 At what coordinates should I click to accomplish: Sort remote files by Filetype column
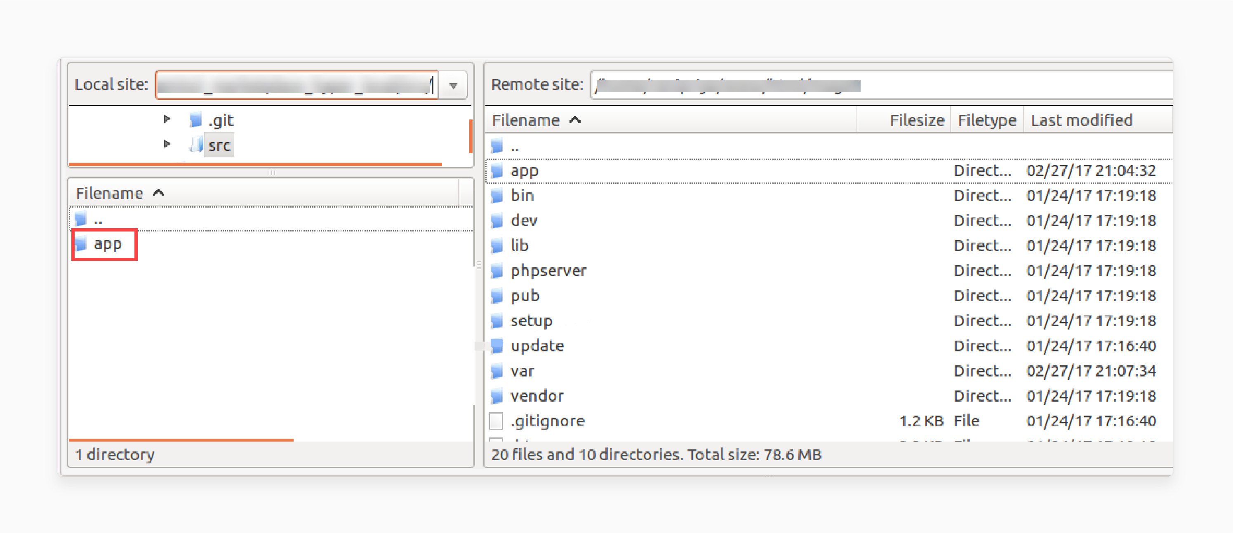tap(987, 120)
